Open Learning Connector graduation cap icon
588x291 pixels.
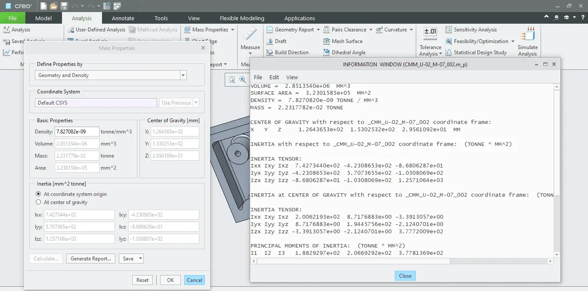[566, 18]
